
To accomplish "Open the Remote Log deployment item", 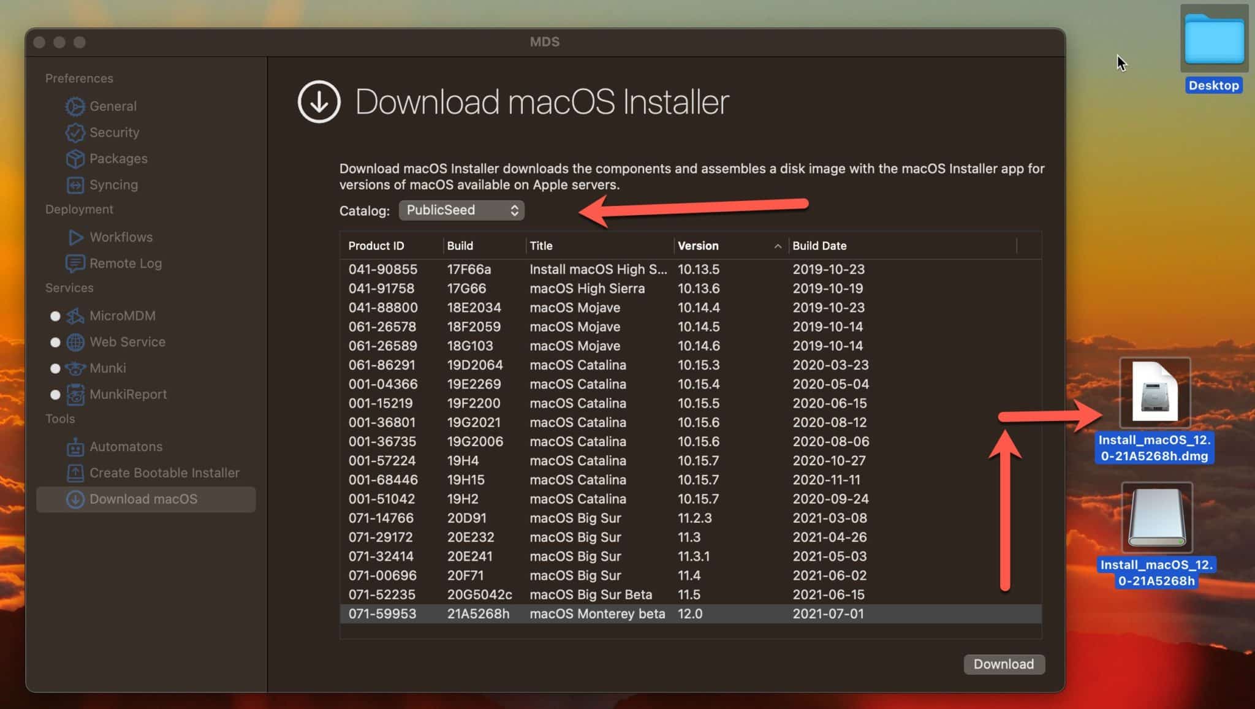I will [125, 263].
